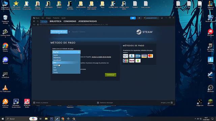Open Task View from the taskbar
Image resolution: width=216 pixels, height=121 pixels.
click(x=40, y=119)
